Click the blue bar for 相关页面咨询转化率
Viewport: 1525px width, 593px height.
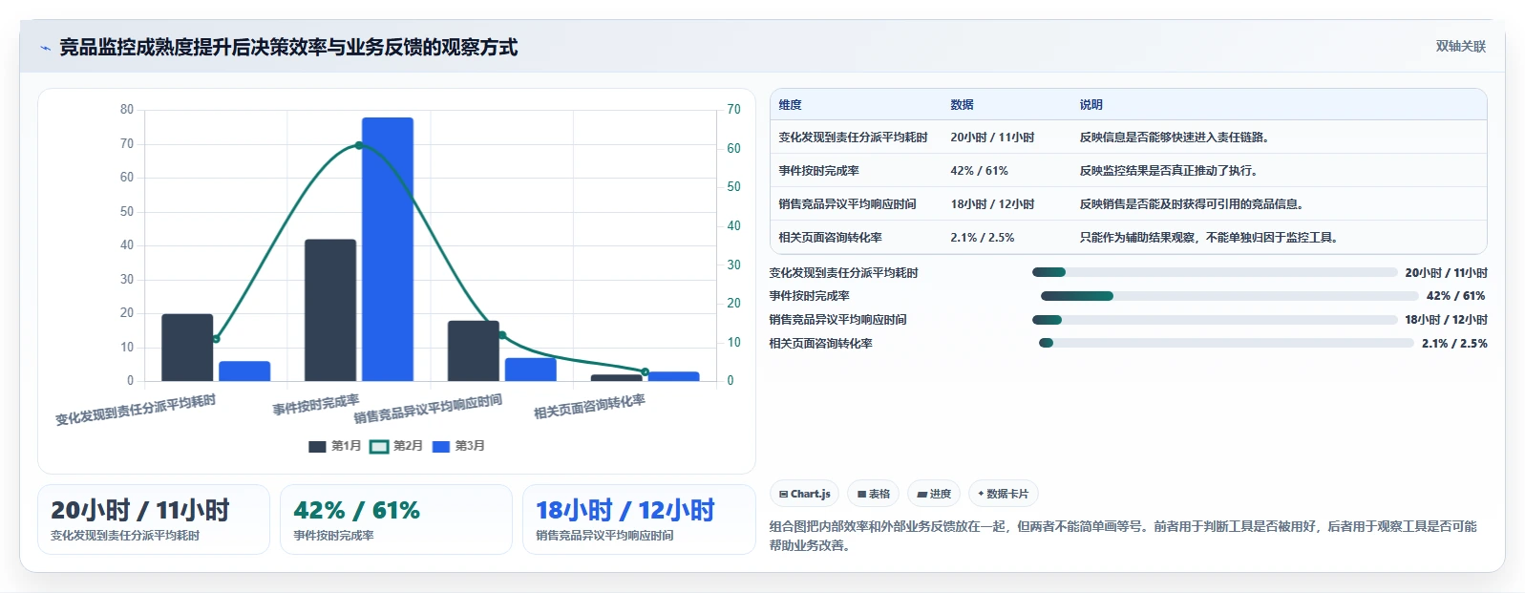click(x=674, y=376)
